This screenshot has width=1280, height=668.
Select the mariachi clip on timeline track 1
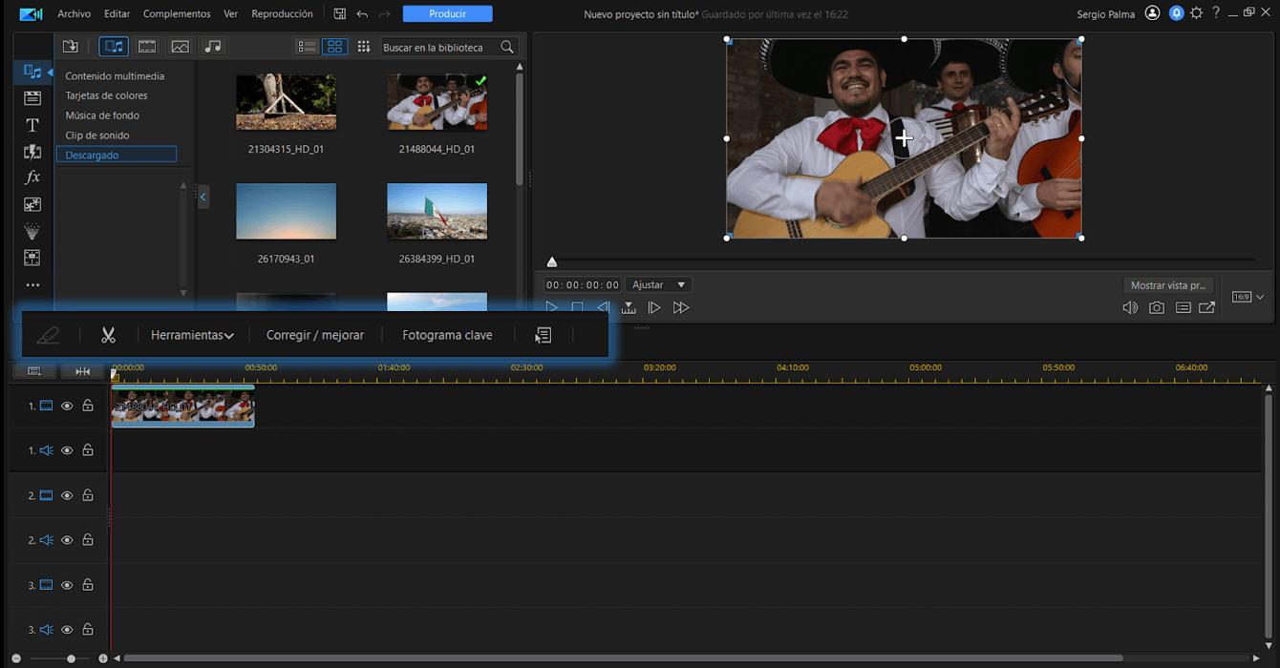click(x=182, y=407)
